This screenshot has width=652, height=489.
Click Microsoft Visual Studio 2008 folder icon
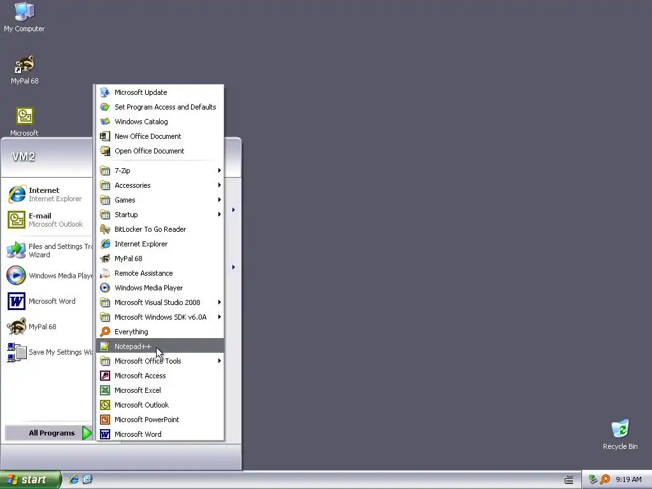[105, 302]
